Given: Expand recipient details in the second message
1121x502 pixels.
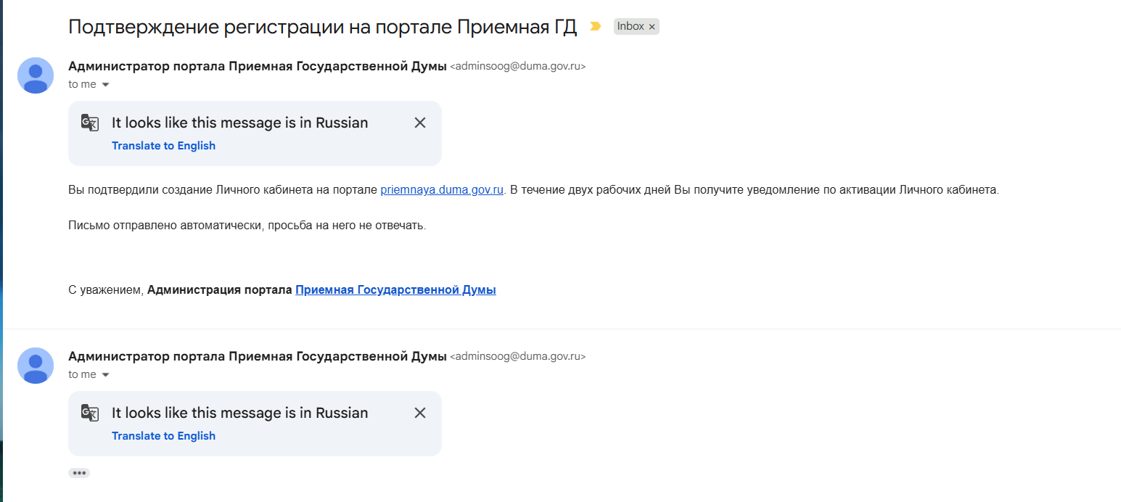Looking at the screenshot, I should pyautogui.click(x=105, y=375).
